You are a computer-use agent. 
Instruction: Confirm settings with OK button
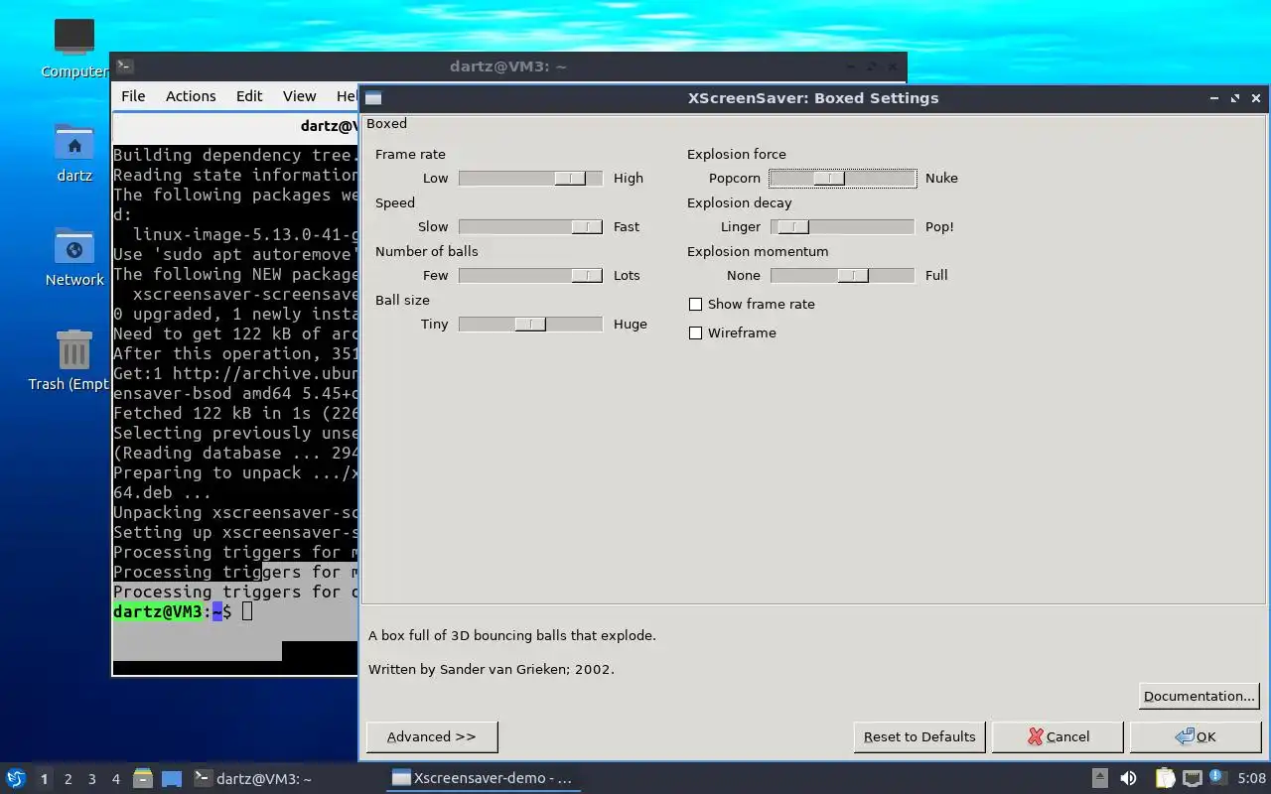(1196, 736)
